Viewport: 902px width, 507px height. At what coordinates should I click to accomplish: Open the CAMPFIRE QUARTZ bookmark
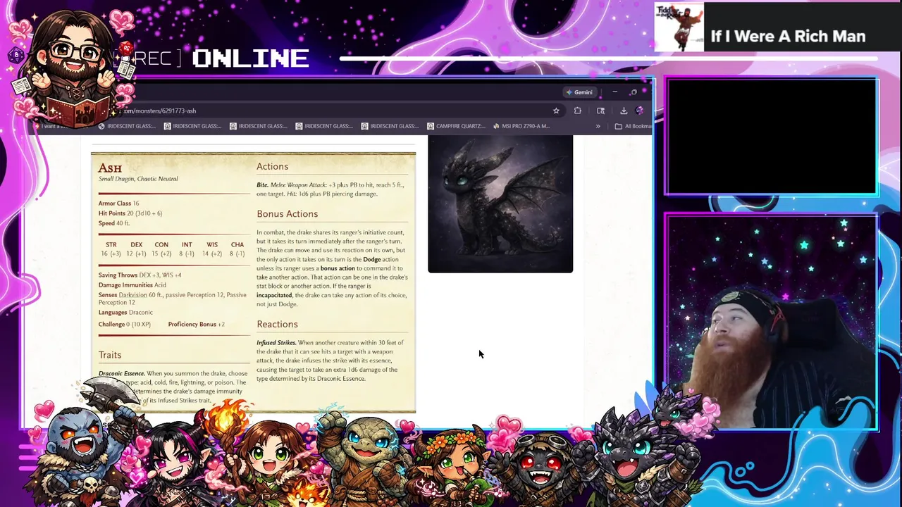coord(455,126)
